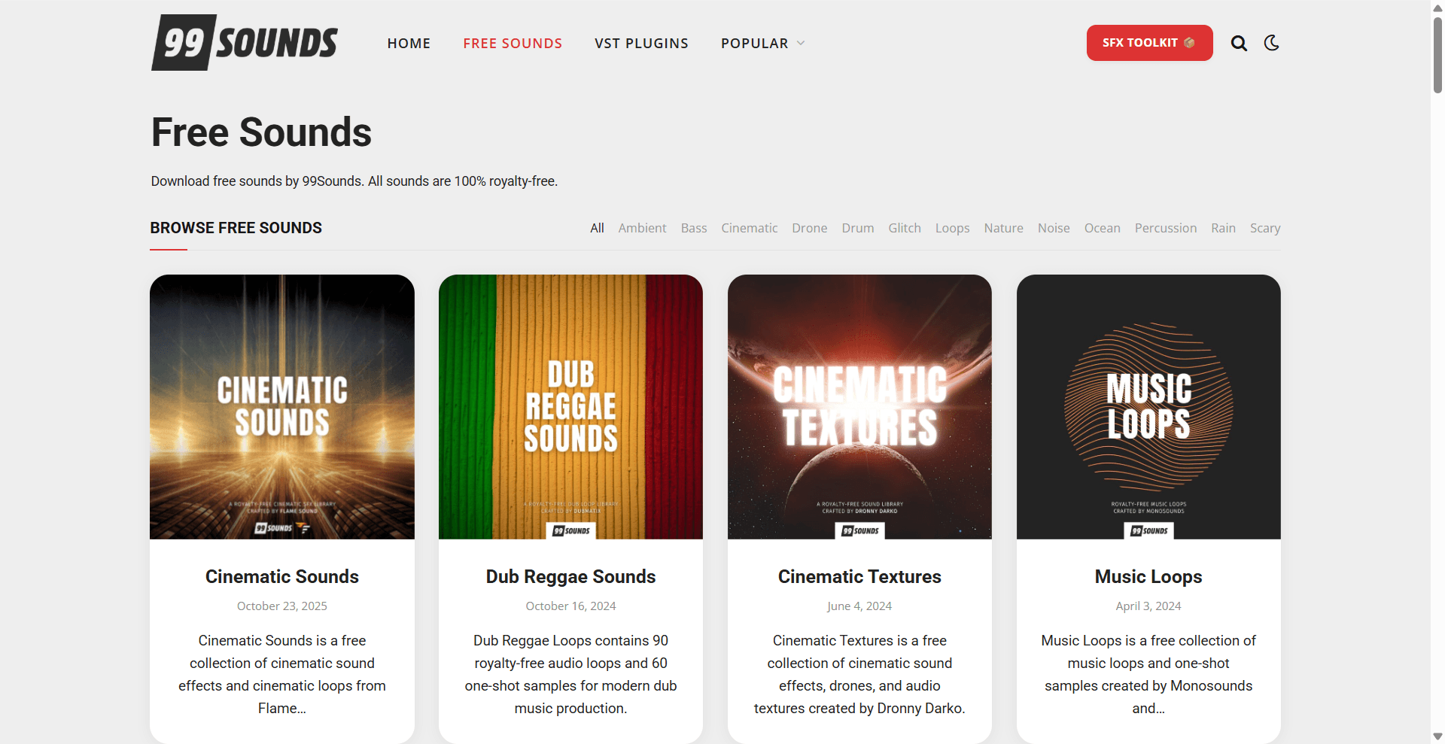This screenshot has width=1445, height=744.
Task: Filter sounds by Loops
Action: tap(952, 228)
